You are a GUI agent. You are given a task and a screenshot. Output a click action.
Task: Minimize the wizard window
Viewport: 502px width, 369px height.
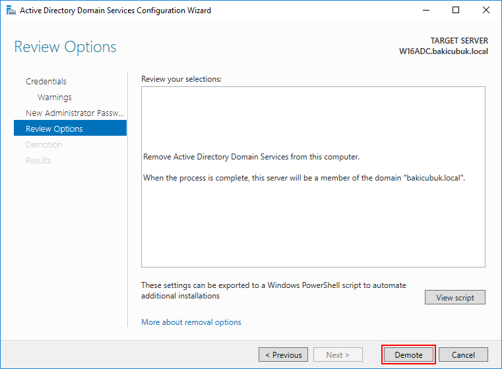[x=425, y=11]
